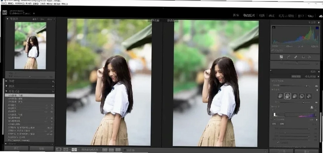The width and height of the screenshot is (323, 153).
Task: Click the Lightroom Classic LrC logo
Action: 5,12
